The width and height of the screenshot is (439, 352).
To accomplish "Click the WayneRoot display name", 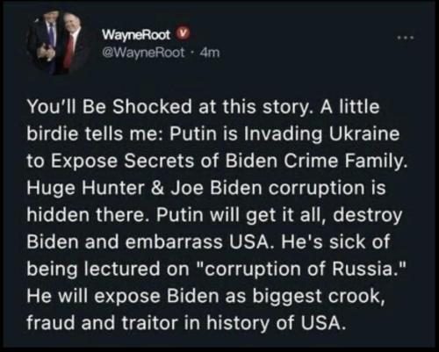I will 136,34.
